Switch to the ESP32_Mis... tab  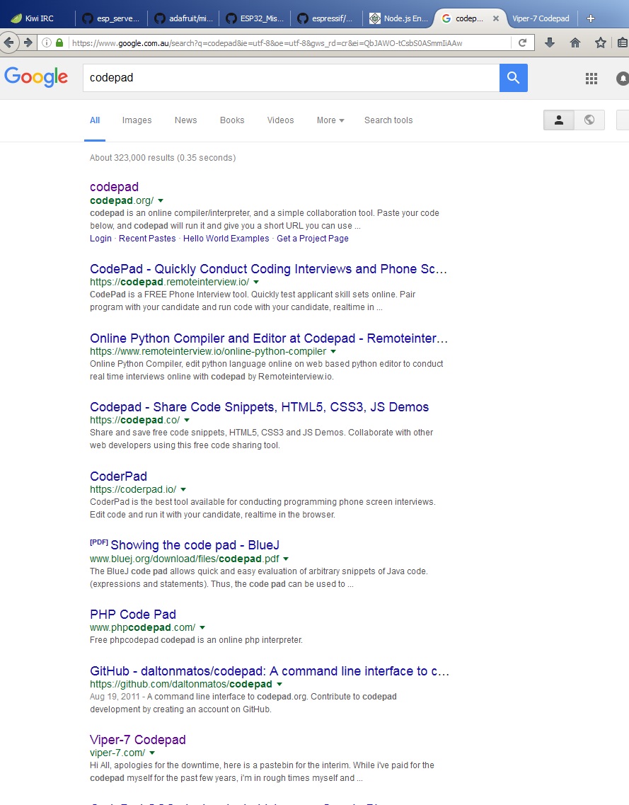coord(255,18)
